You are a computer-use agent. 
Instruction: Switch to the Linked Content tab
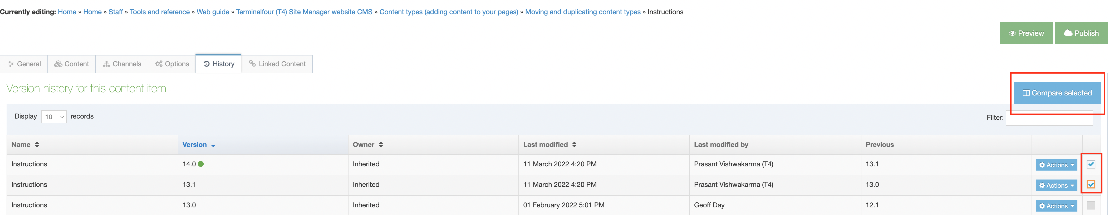point(277,64)
